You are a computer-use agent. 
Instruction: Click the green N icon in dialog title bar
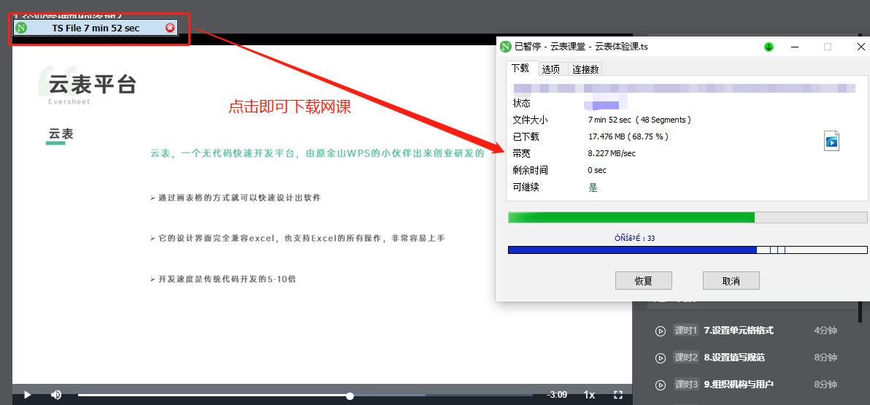coord(506,47)
